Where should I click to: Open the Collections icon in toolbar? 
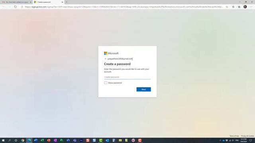click(x=239, y=7)
